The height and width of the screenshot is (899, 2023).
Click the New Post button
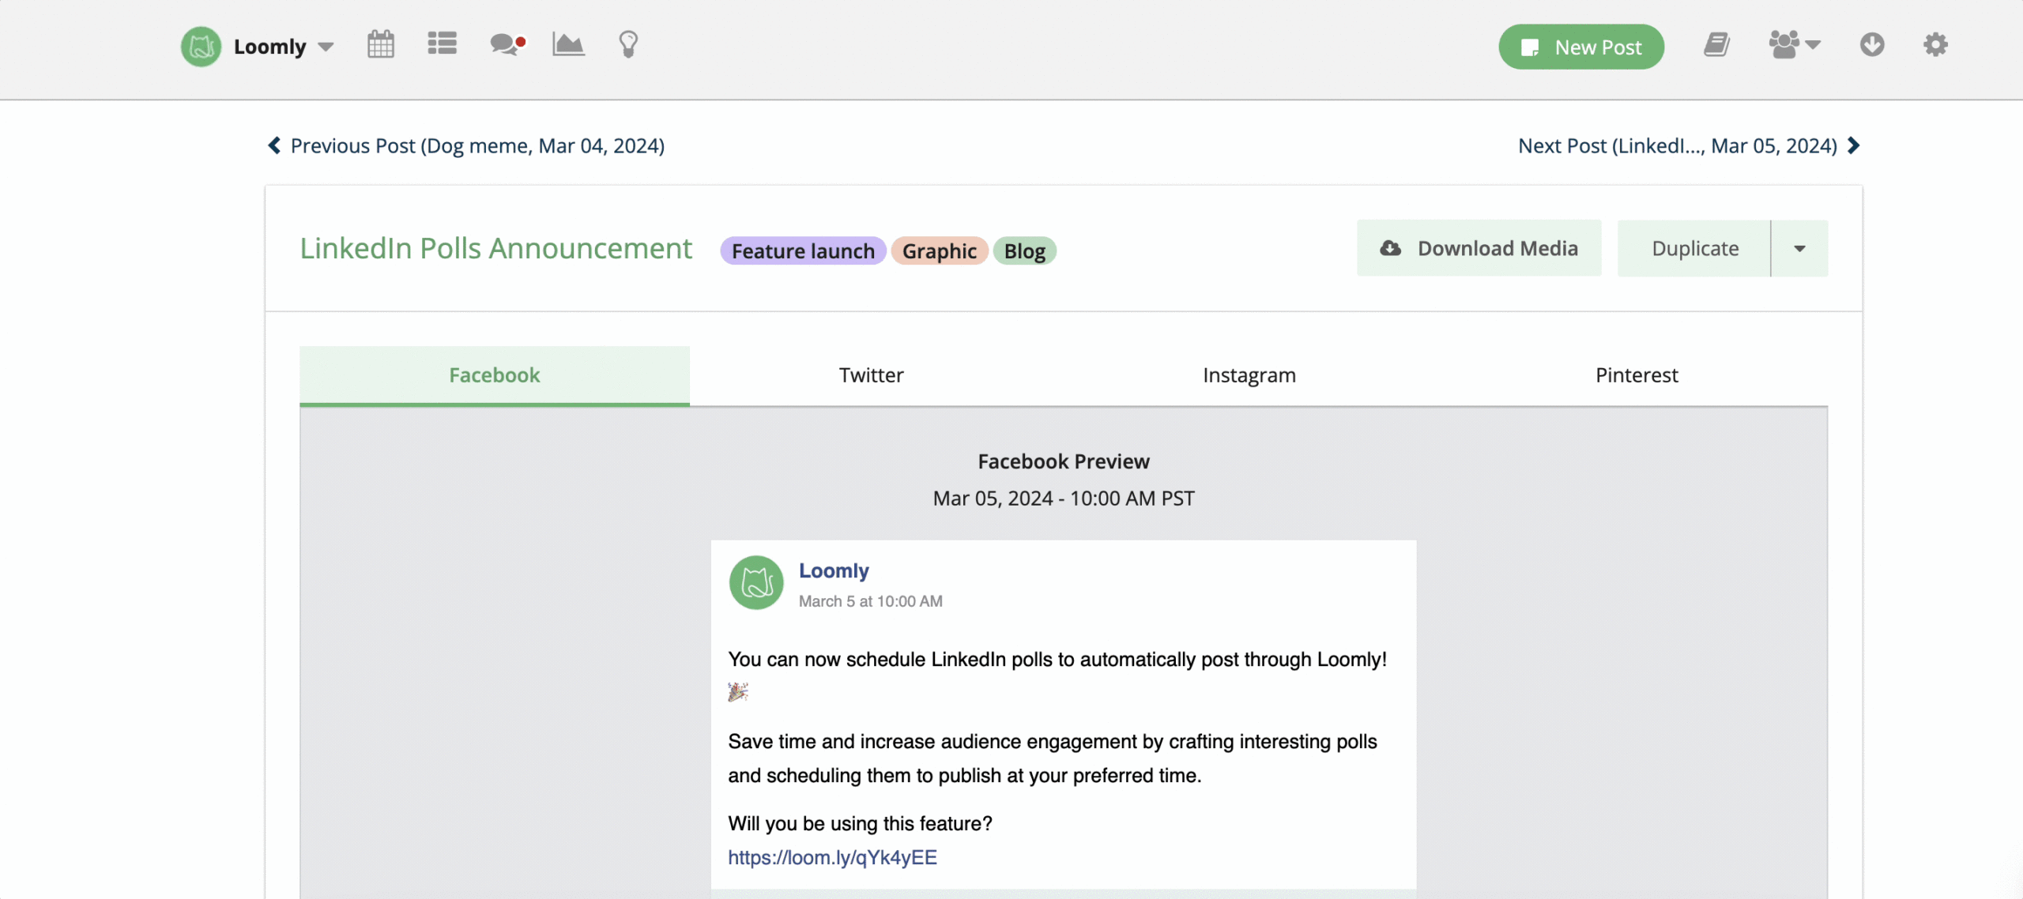pos(1581,47)
